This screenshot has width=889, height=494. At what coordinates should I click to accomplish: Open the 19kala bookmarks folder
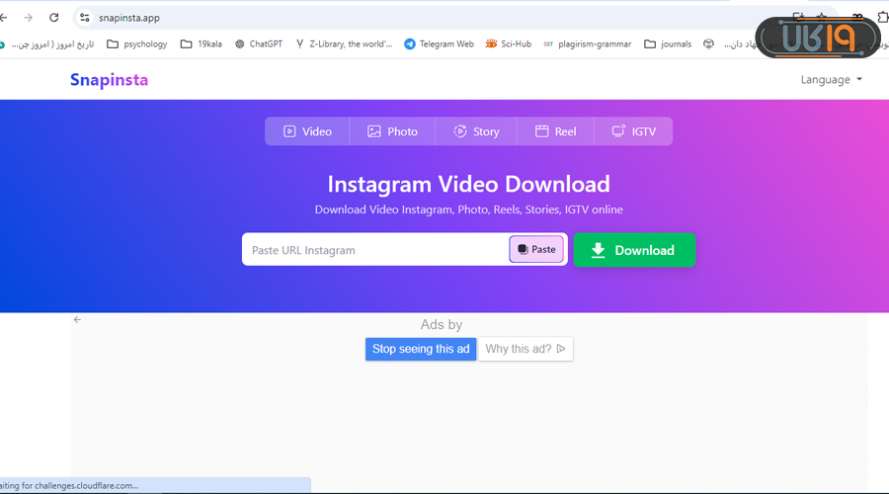[x=201, y=44]
